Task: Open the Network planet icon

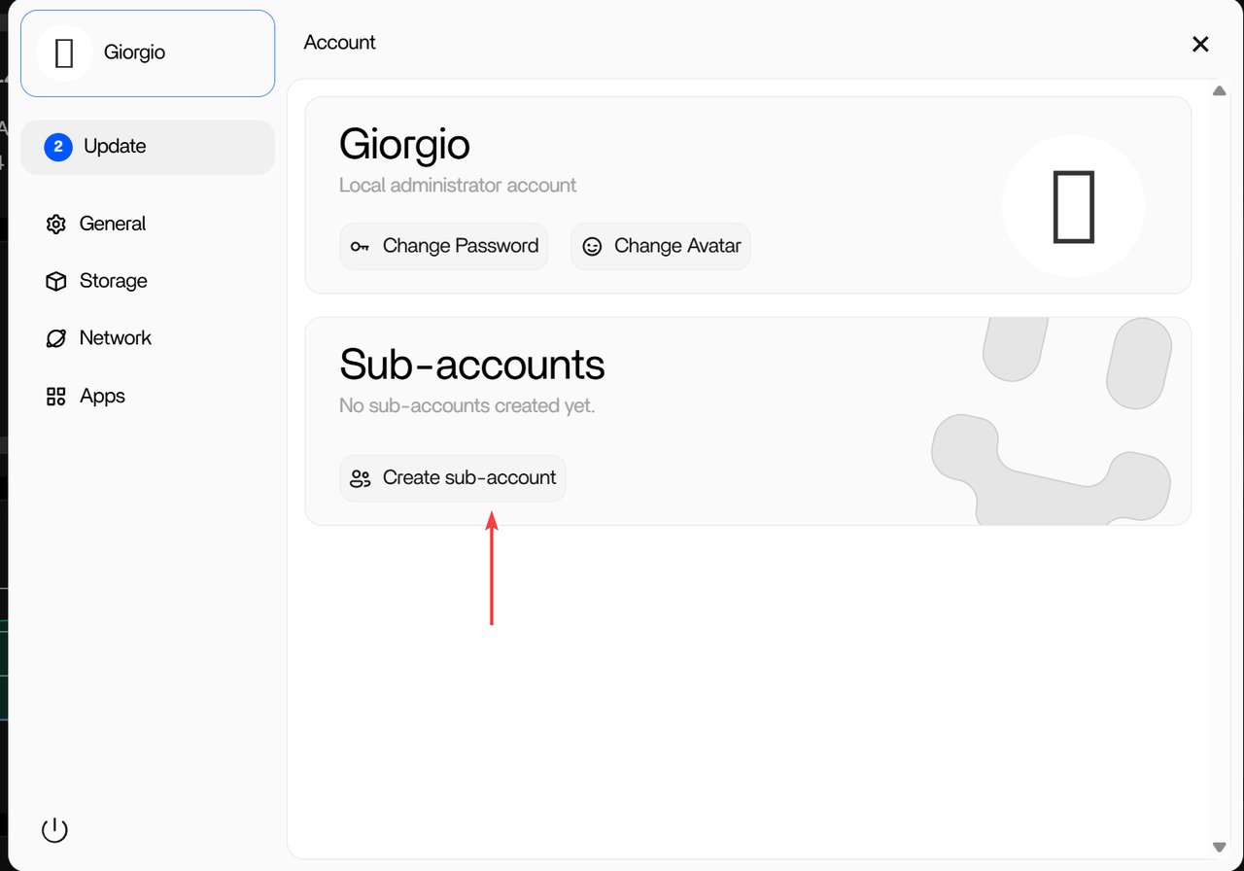Action: 55,338
